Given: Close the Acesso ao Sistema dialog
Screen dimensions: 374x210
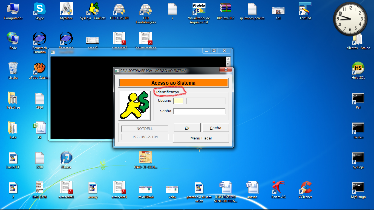Looking at the screenshot, I should click(226, 70).
